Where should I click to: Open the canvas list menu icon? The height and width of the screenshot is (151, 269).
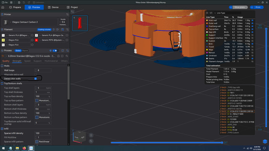91,135
